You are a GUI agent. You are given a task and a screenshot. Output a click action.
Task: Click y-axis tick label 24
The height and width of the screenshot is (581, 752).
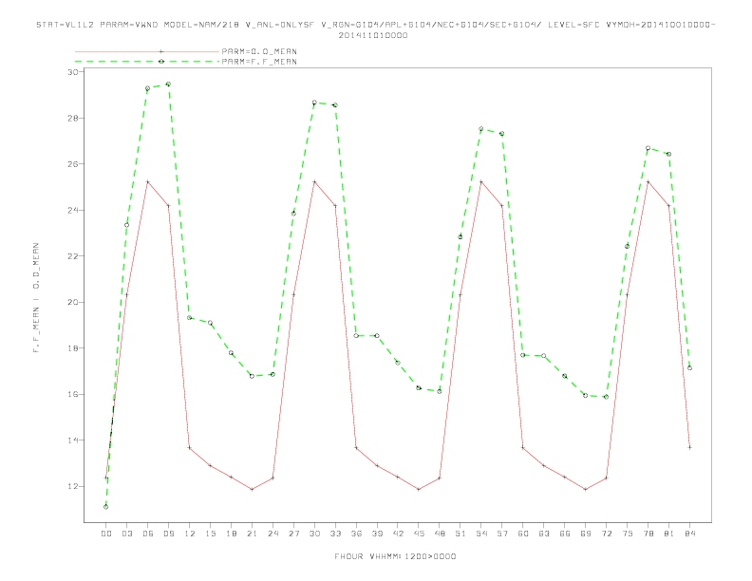(x=72, y=210)
